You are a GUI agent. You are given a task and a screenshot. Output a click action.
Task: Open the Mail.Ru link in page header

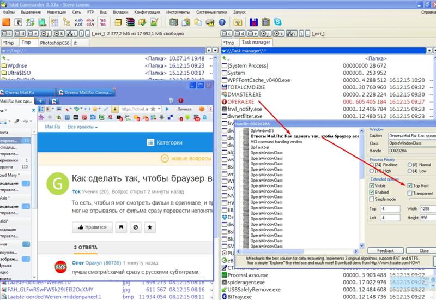click(x=52, y=127)
